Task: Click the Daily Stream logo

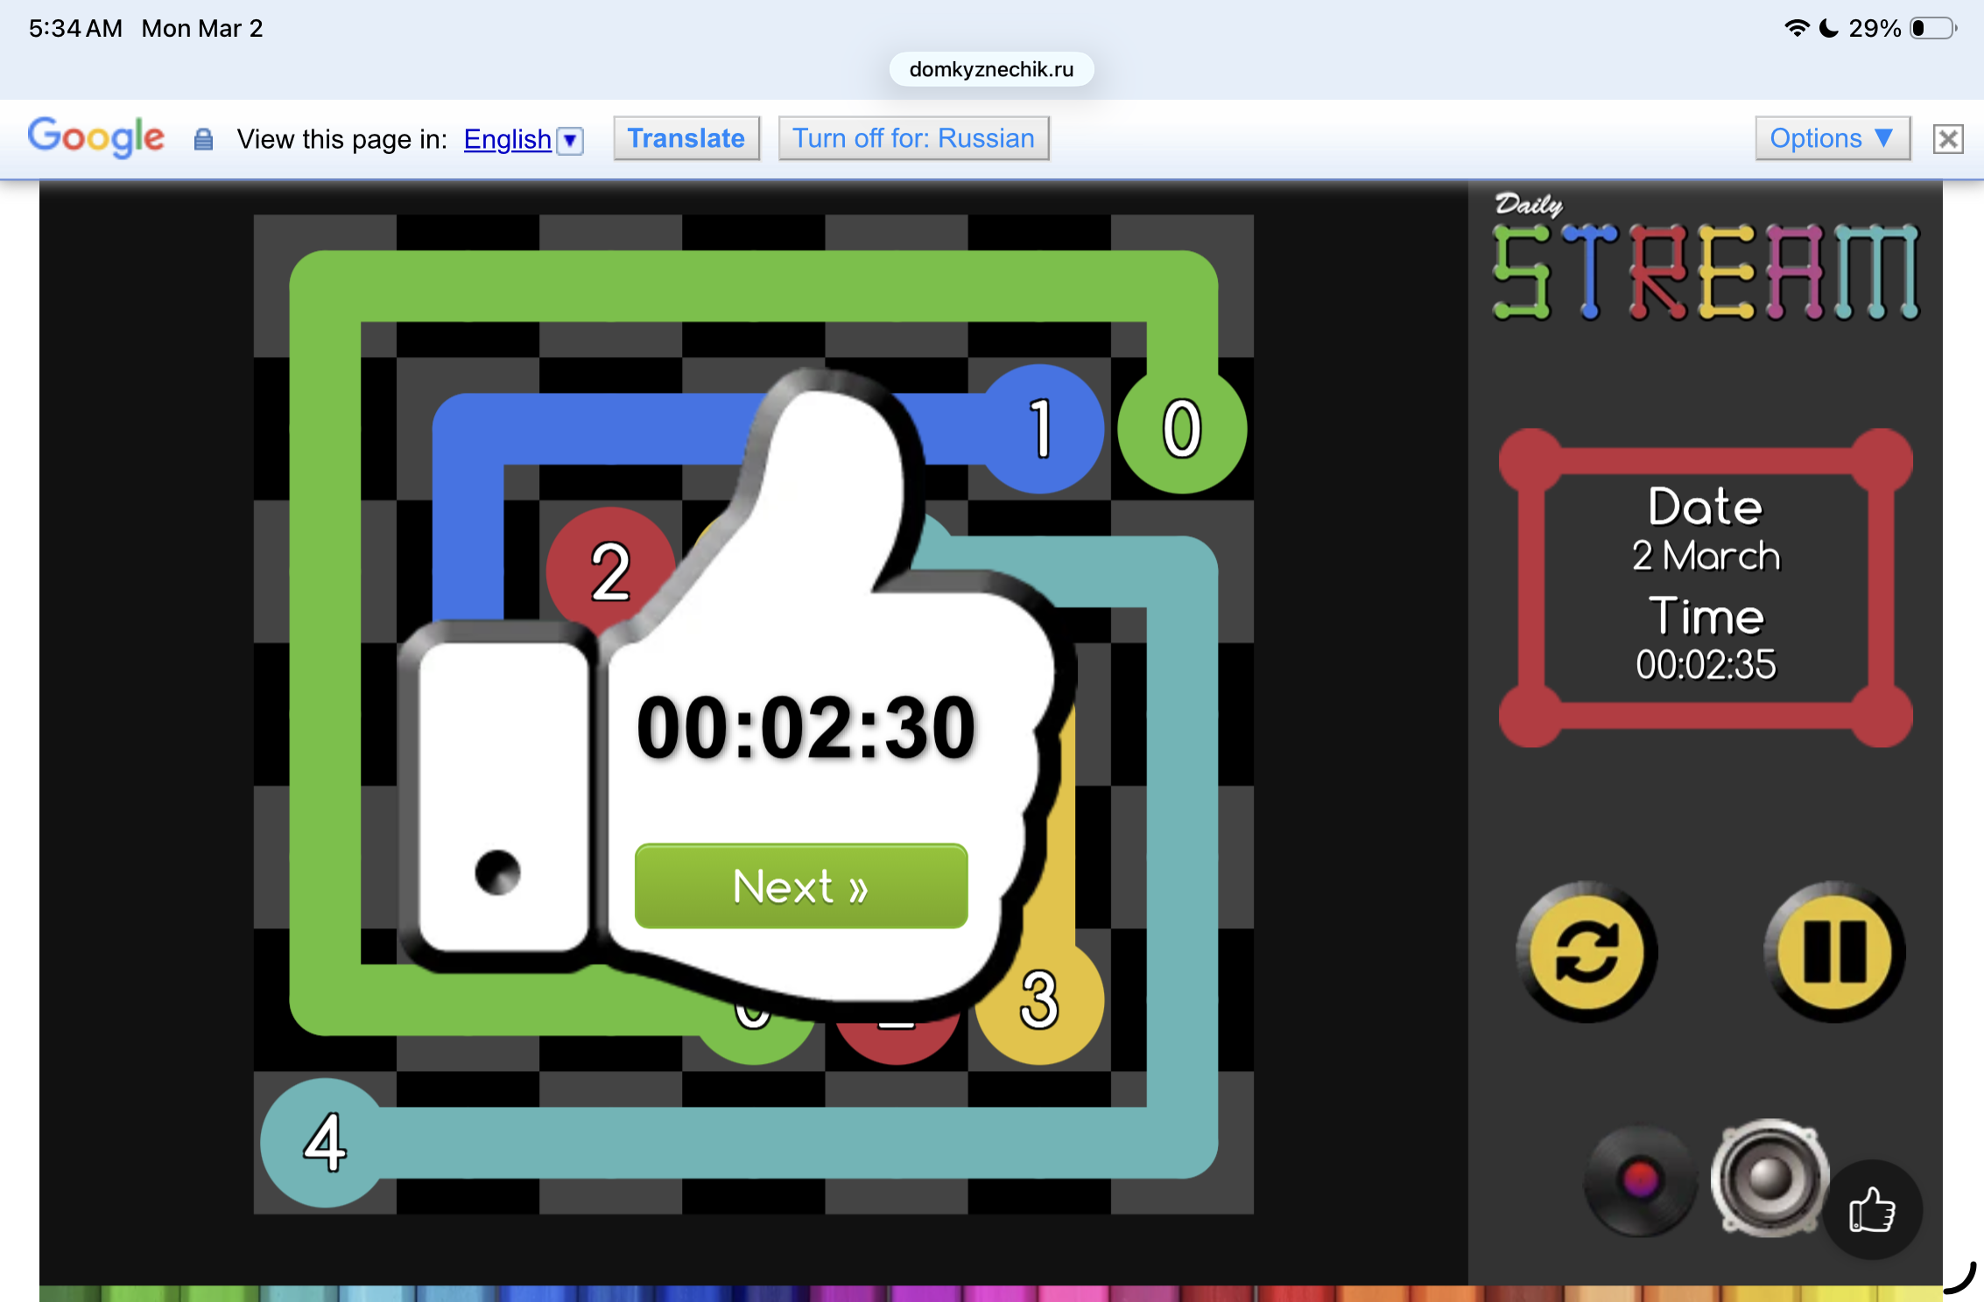Action: click(1704, 261)
